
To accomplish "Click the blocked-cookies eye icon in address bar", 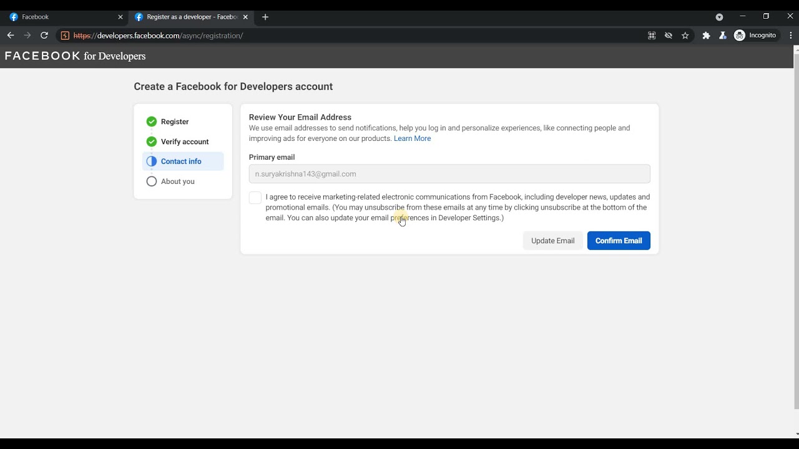I will pos(669,36).
